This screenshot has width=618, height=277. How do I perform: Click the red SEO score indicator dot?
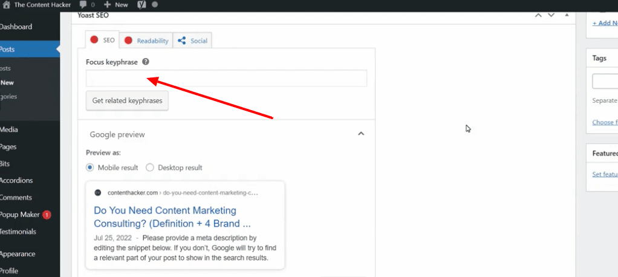coord(94,40)
